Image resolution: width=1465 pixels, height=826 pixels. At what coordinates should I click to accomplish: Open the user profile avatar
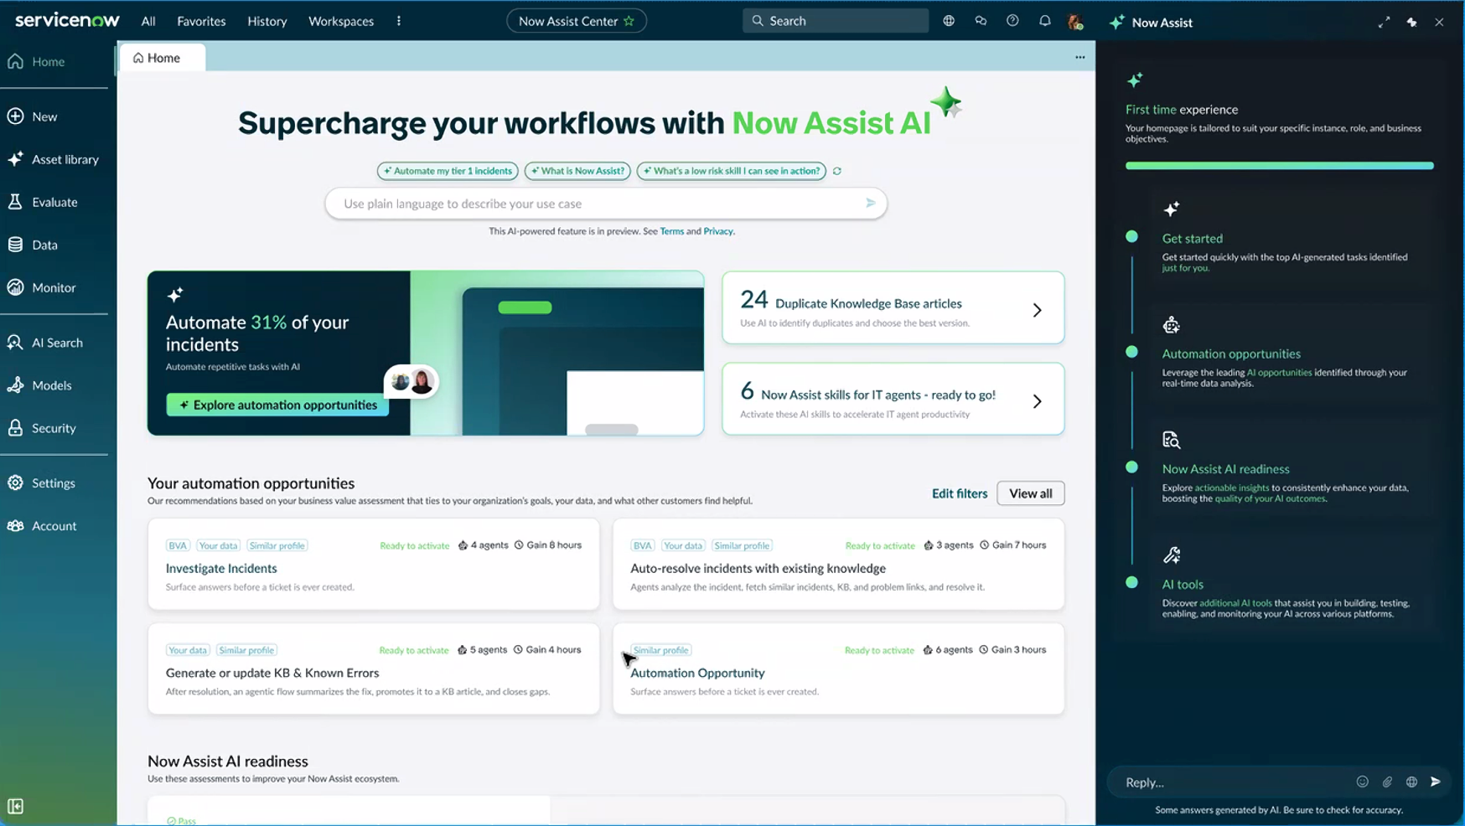pos(1075,22)
